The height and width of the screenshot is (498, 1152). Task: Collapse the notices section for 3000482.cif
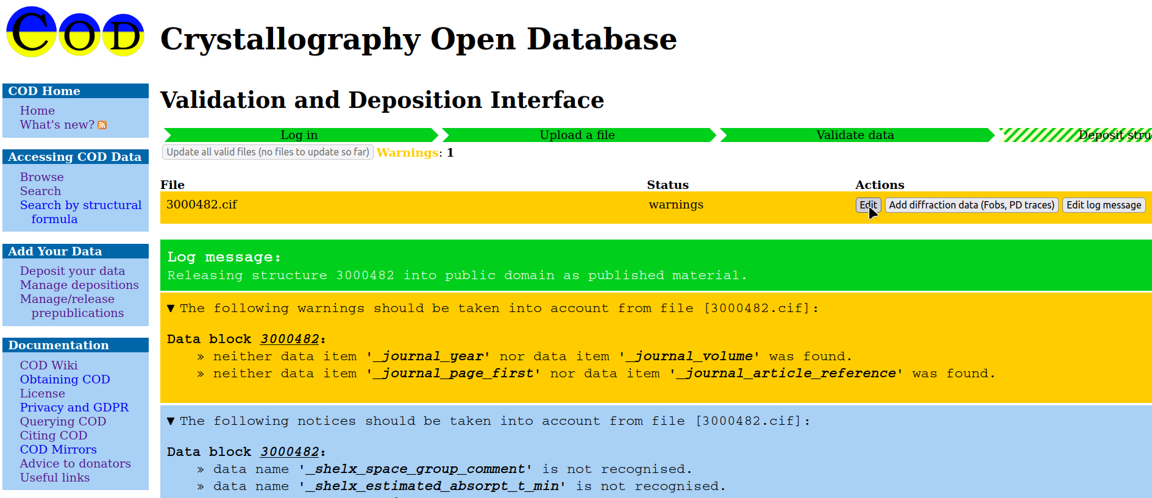click(171, 421)
